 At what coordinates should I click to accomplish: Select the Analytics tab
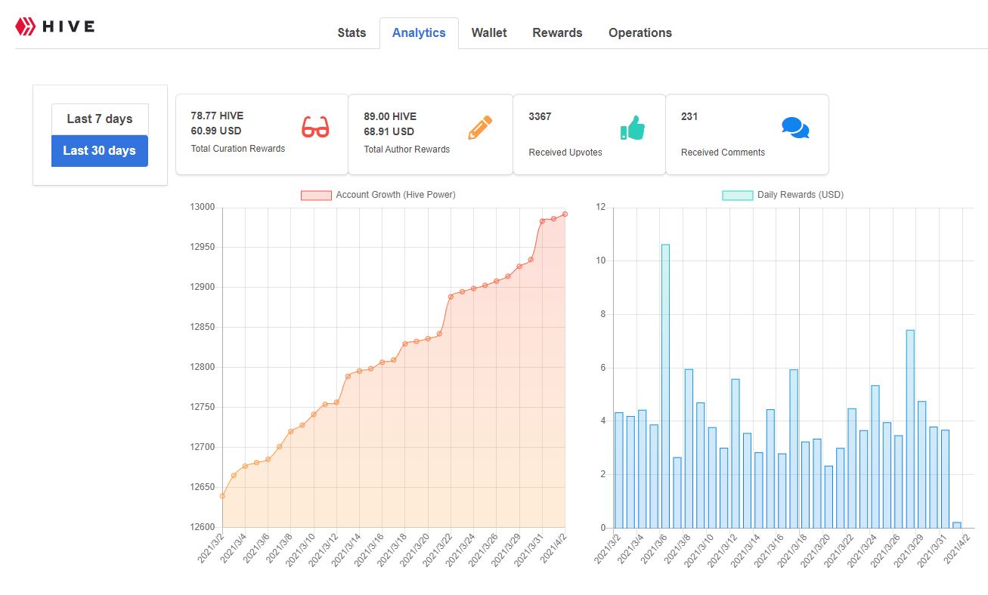pos(419,32)
